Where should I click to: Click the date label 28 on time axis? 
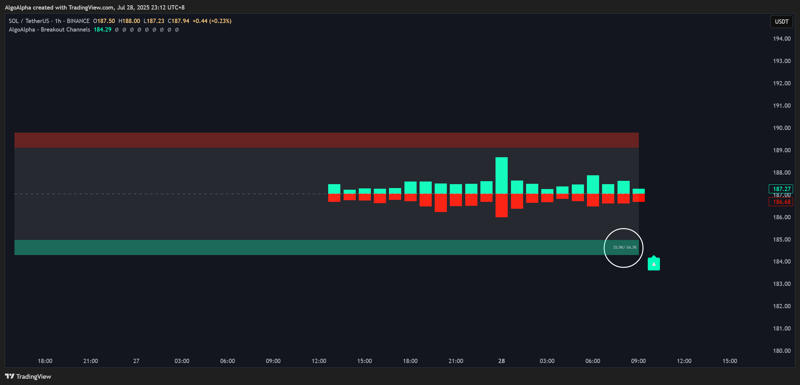[x=501, y=361]
